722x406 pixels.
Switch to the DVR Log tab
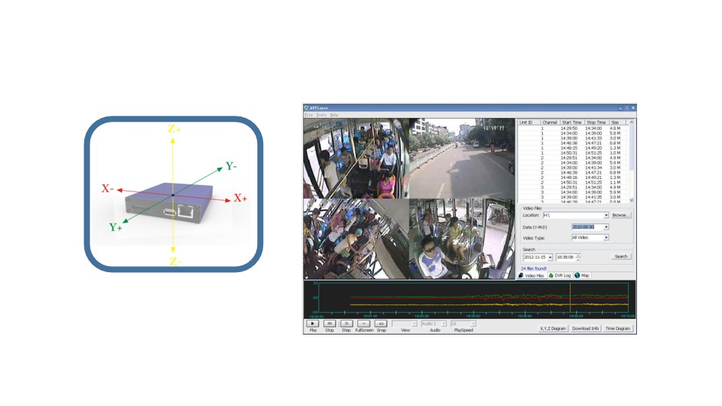pyautogui.click(x=560, y=276)
